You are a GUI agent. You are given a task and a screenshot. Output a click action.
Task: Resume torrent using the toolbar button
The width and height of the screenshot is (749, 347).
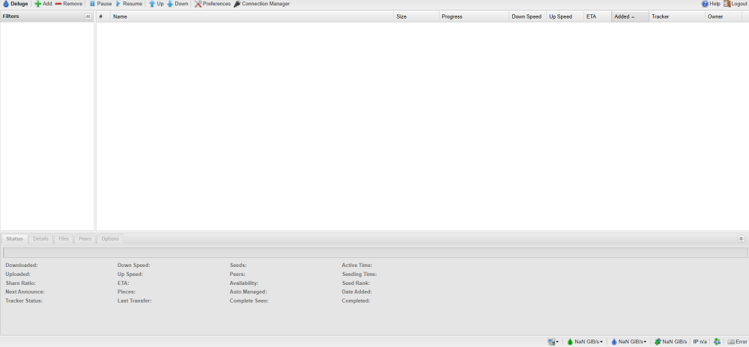129,4
